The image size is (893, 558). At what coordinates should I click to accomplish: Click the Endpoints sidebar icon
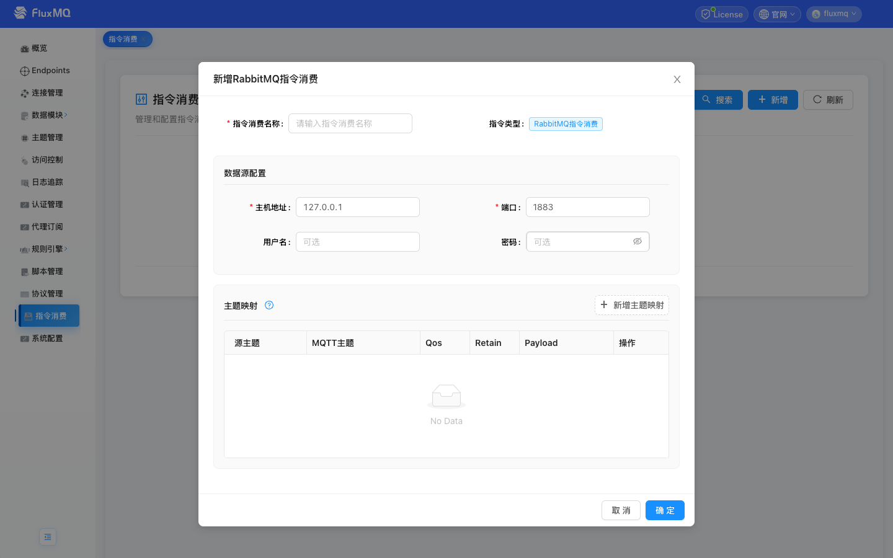[25, 71]
